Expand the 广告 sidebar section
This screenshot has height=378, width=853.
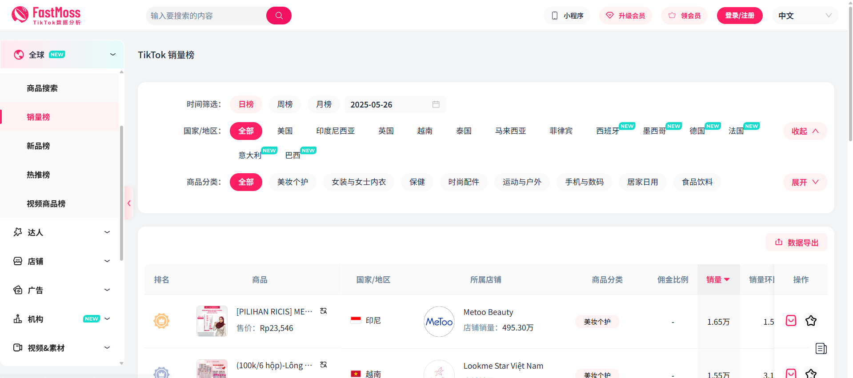(107, 290)
